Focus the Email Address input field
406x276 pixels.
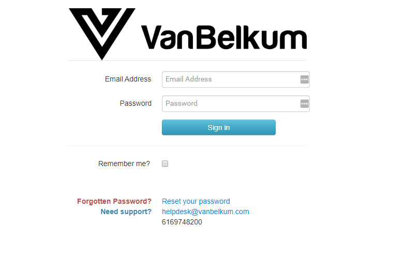(236, 79)
